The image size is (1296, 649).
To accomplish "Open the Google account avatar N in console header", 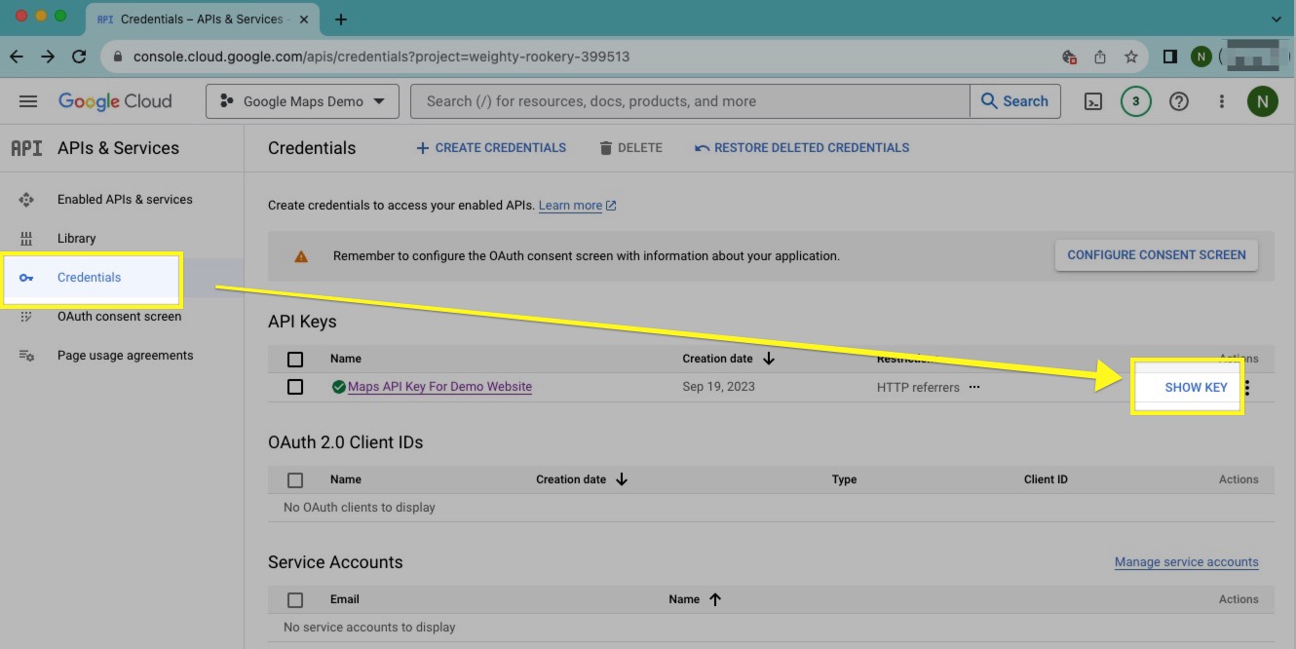I will pyautogui.click(x=1263, y=101).
